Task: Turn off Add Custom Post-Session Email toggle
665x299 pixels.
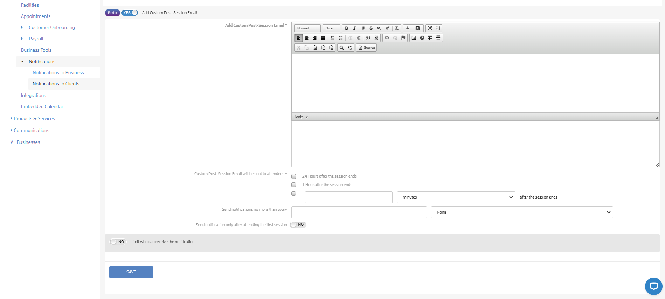Action: 130,13
